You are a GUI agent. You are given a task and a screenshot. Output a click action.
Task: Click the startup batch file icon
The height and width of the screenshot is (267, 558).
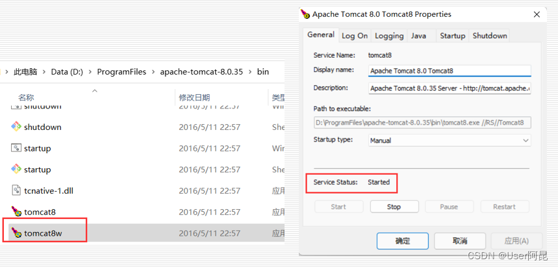[x=16, y=148]
